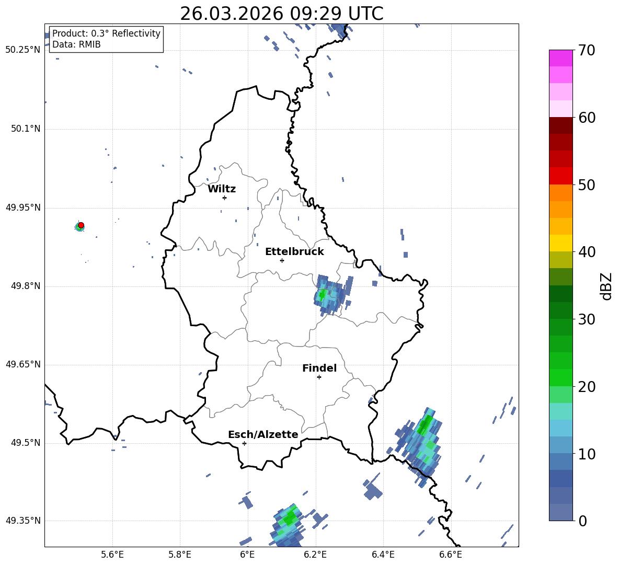
Task: Click the colorbar label 40
Action: point(587,252)
